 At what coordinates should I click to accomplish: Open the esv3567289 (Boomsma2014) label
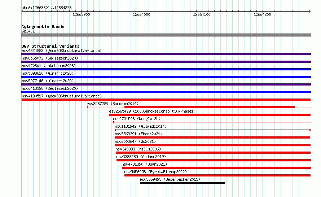113,104
